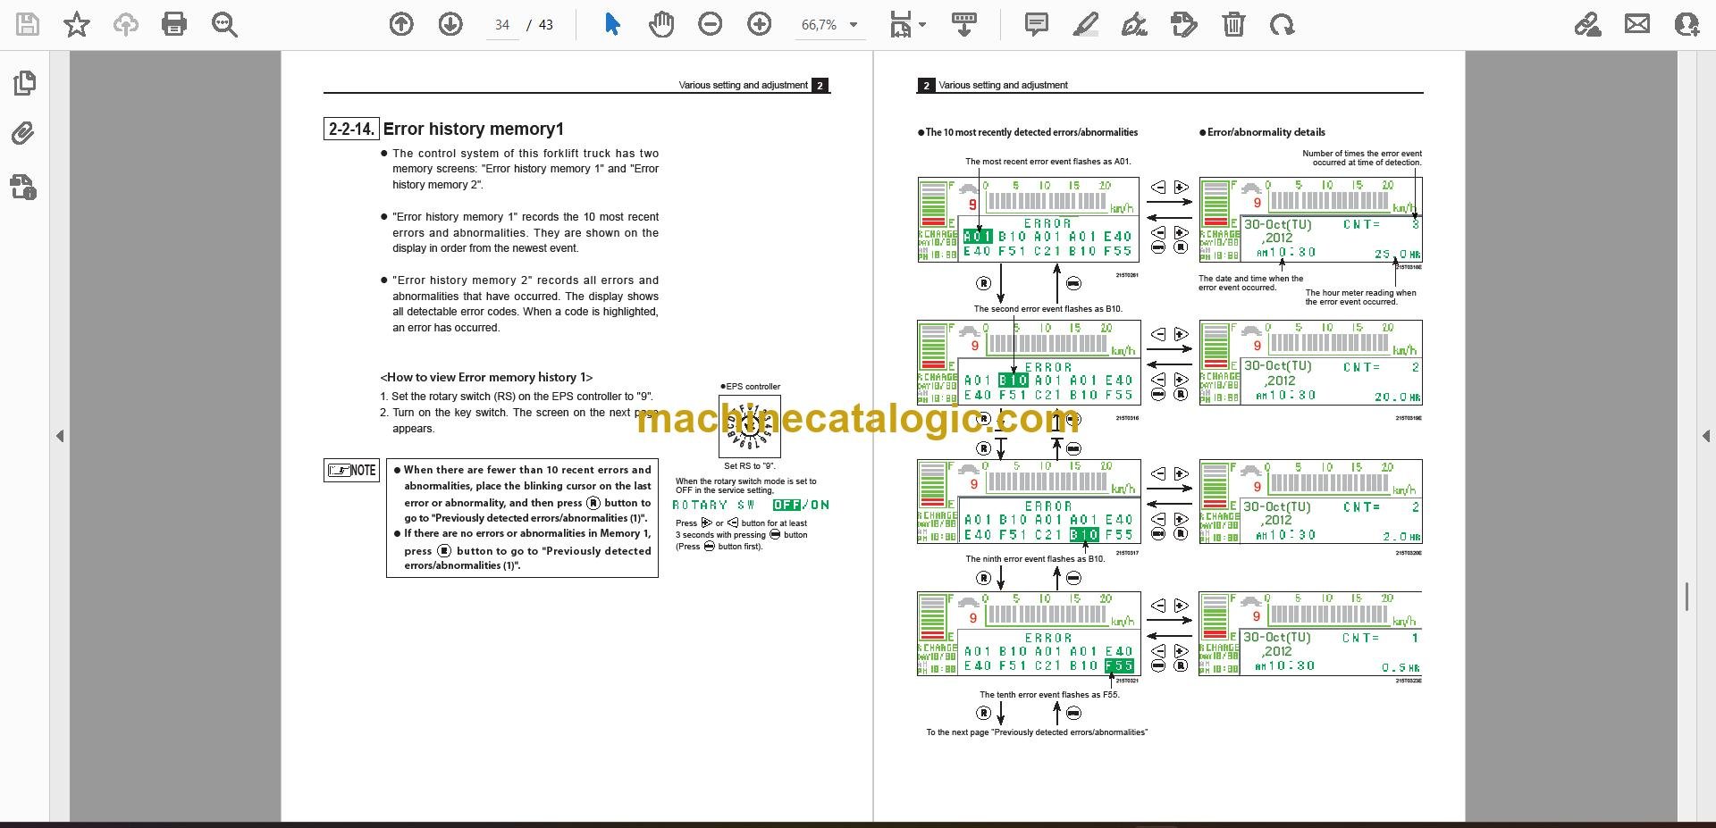Open the document security info panel
Viewport: 1716px width, 828px height.
(x=23, y=187)
